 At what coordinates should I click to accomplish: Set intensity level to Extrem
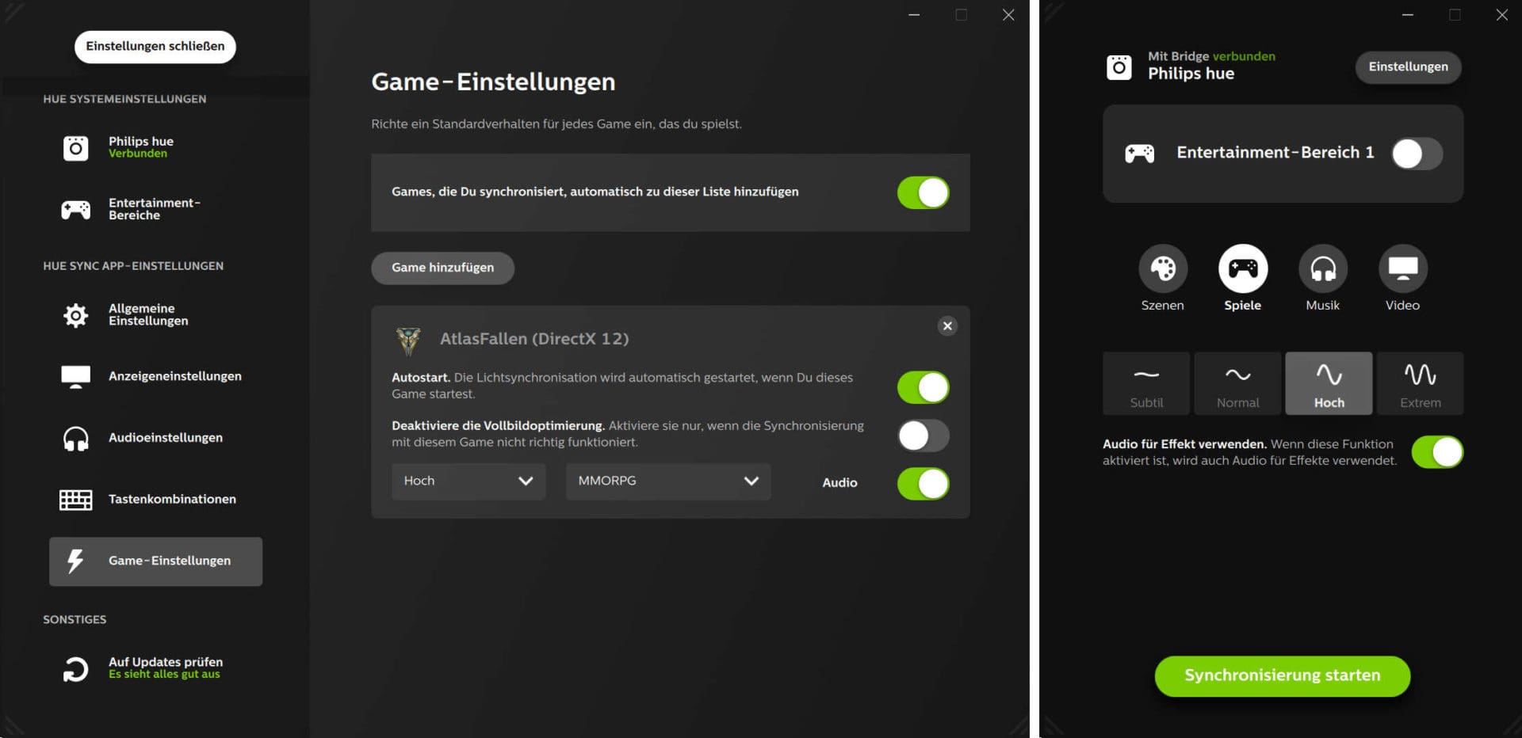tap(1420, 383)
